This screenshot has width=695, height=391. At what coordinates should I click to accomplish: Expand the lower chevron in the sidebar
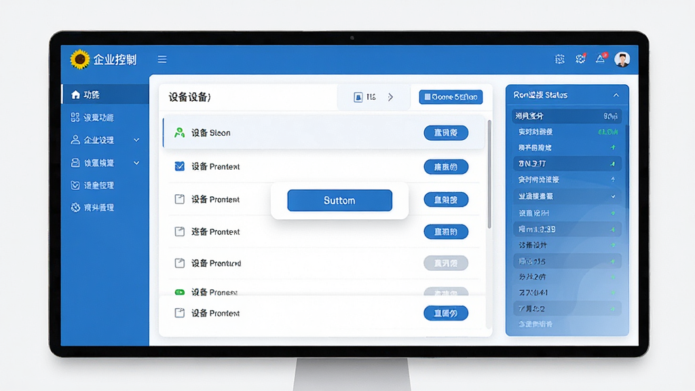(136, 163)
